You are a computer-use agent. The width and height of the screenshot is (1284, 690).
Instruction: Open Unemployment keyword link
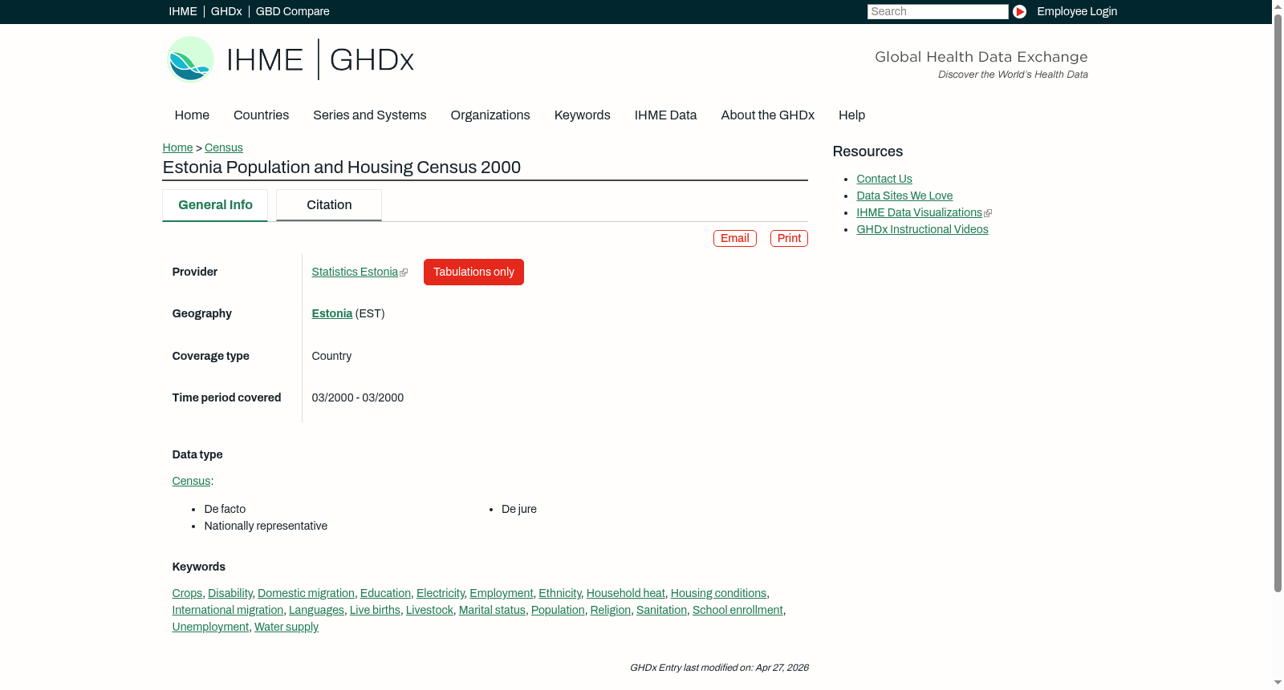click(210, 627)
